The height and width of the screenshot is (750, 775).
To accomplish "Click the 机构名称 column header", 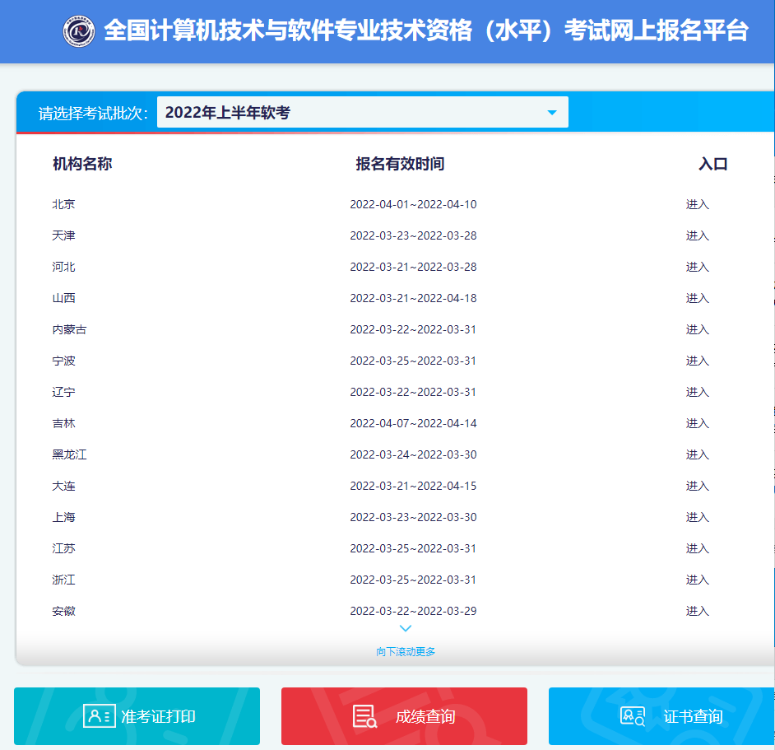I will click(82, 164).
